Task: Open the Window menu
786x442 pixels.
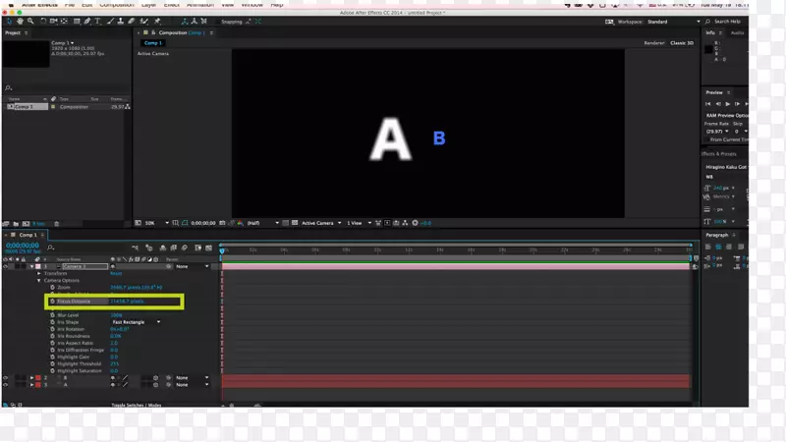Action: 253,5
